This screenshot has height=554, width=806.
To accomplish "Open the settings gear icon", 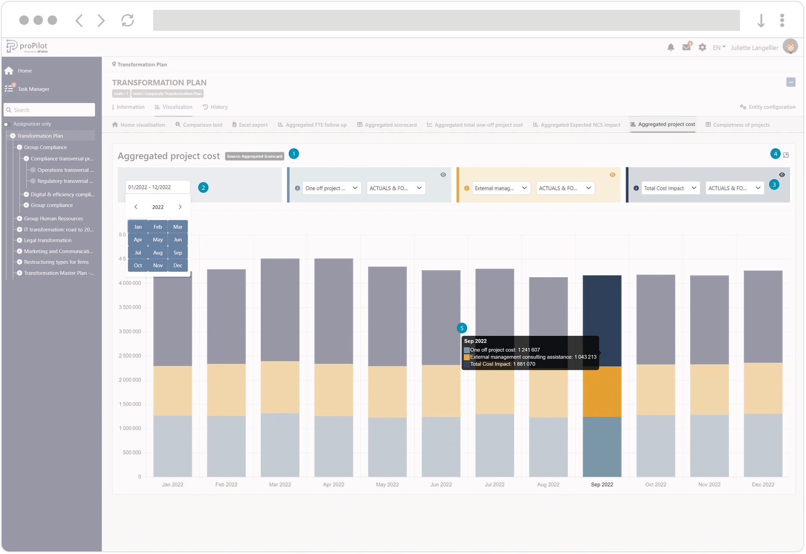I will coord(702,48).
